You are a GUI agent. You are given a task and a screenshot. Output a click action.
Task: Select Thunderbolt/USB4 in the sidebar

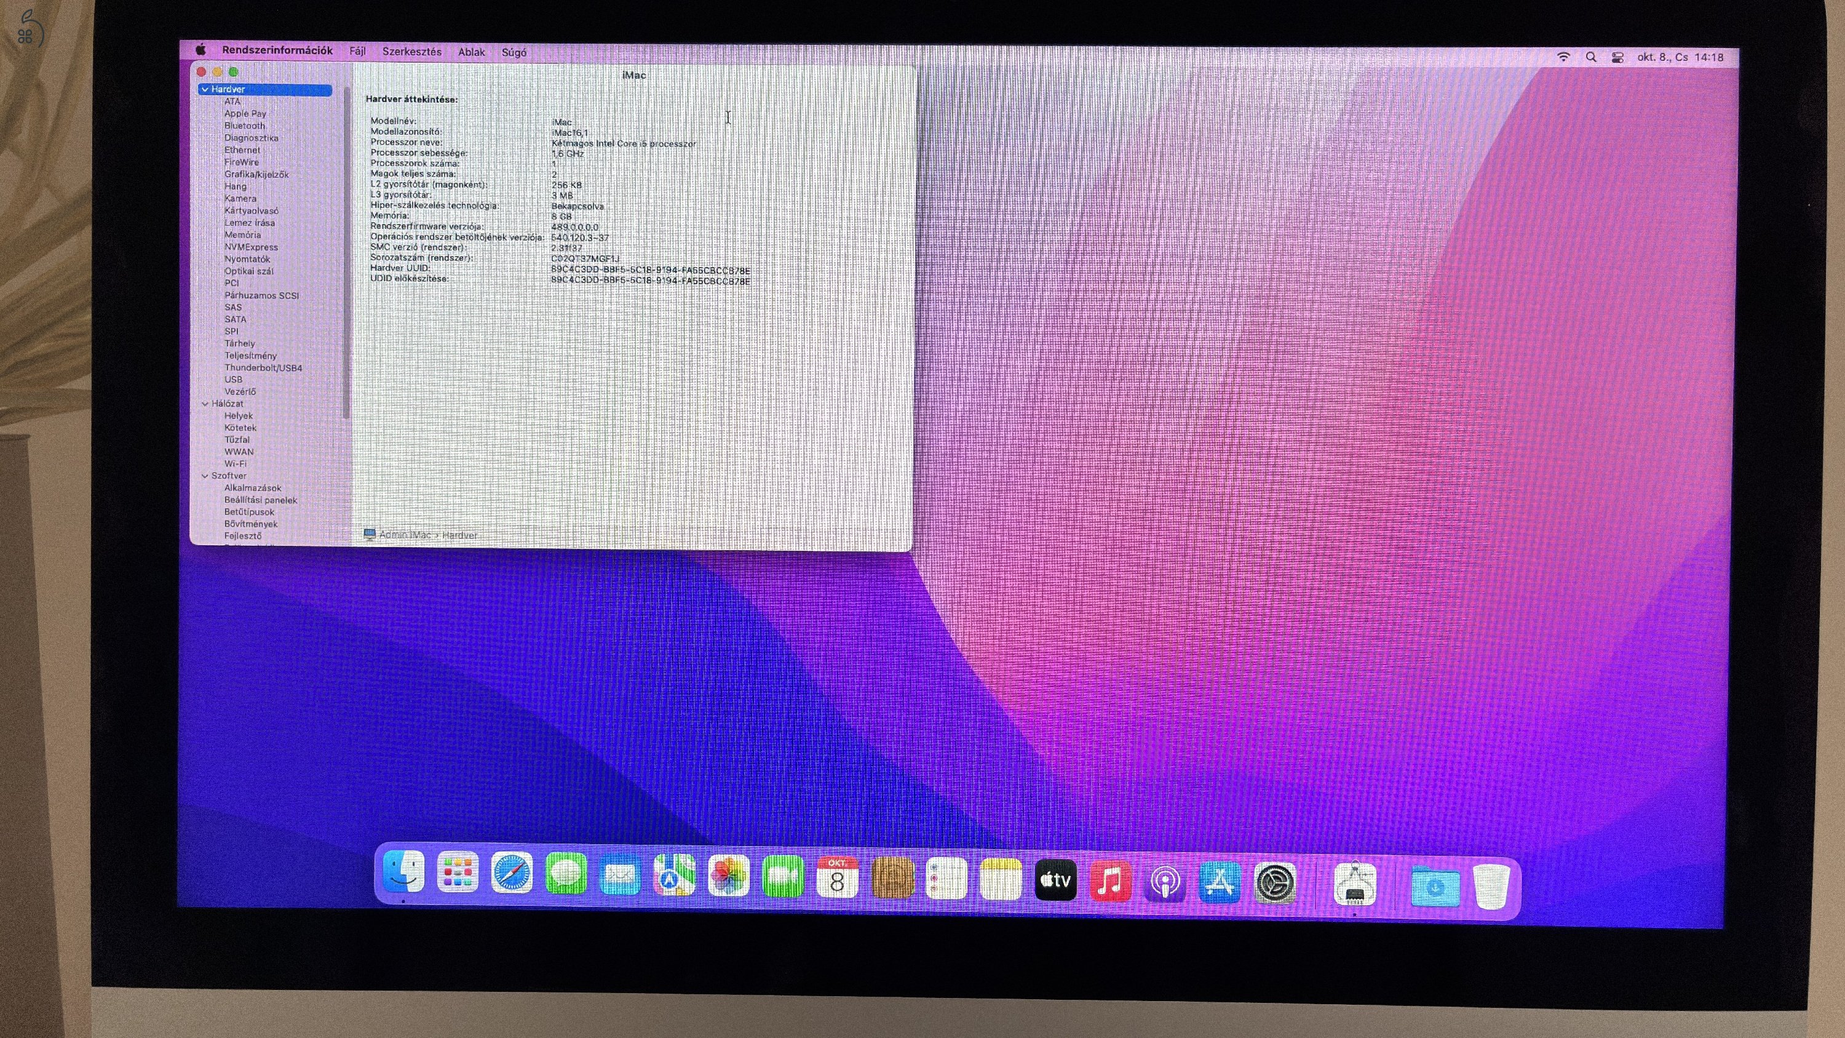(263, 367)
